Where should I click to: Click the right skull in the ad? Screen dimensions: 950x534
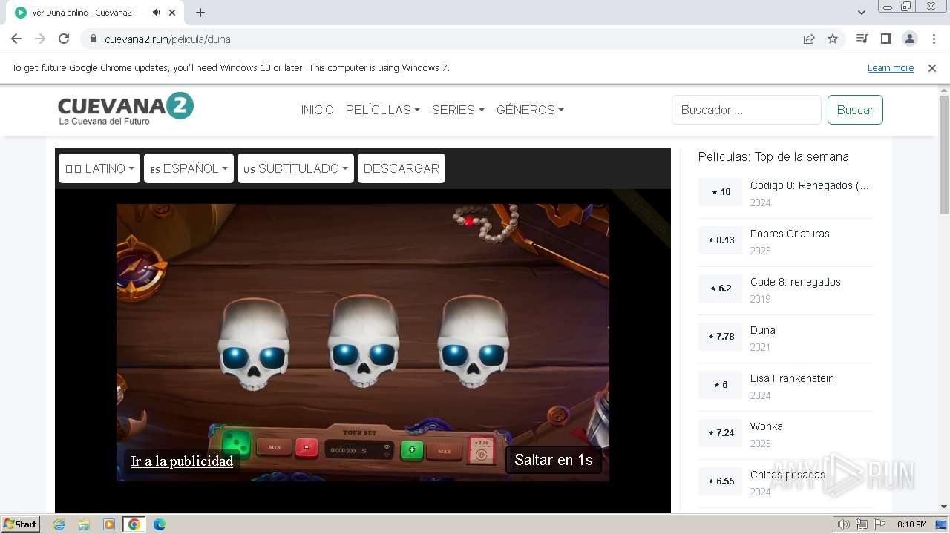point(473,342)
